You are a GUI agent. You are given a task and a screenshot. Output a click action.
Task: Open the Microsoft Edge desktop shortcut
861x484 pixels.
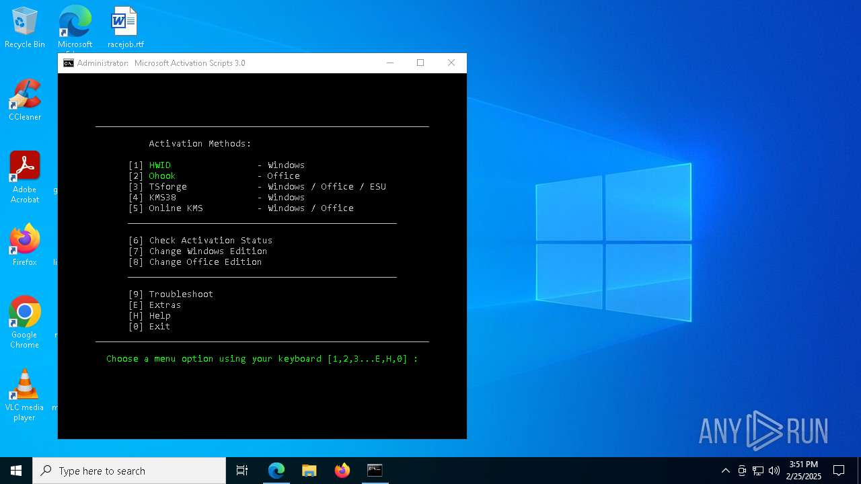(x=75, y=28)
